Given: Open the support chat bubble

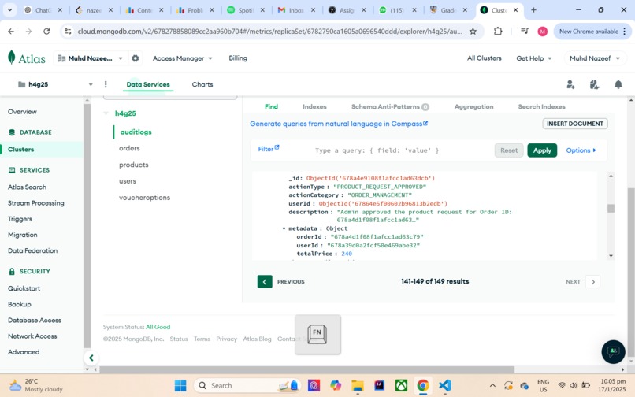Looking at the screenshot, I should coord(613,351).
